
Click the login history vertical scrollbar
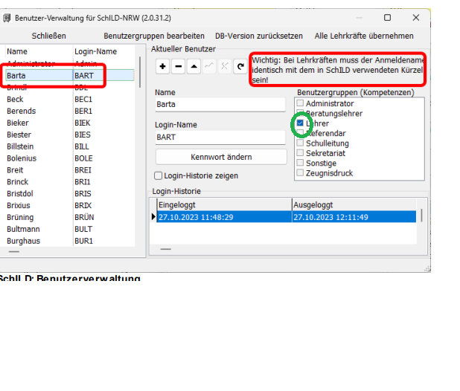421,216
